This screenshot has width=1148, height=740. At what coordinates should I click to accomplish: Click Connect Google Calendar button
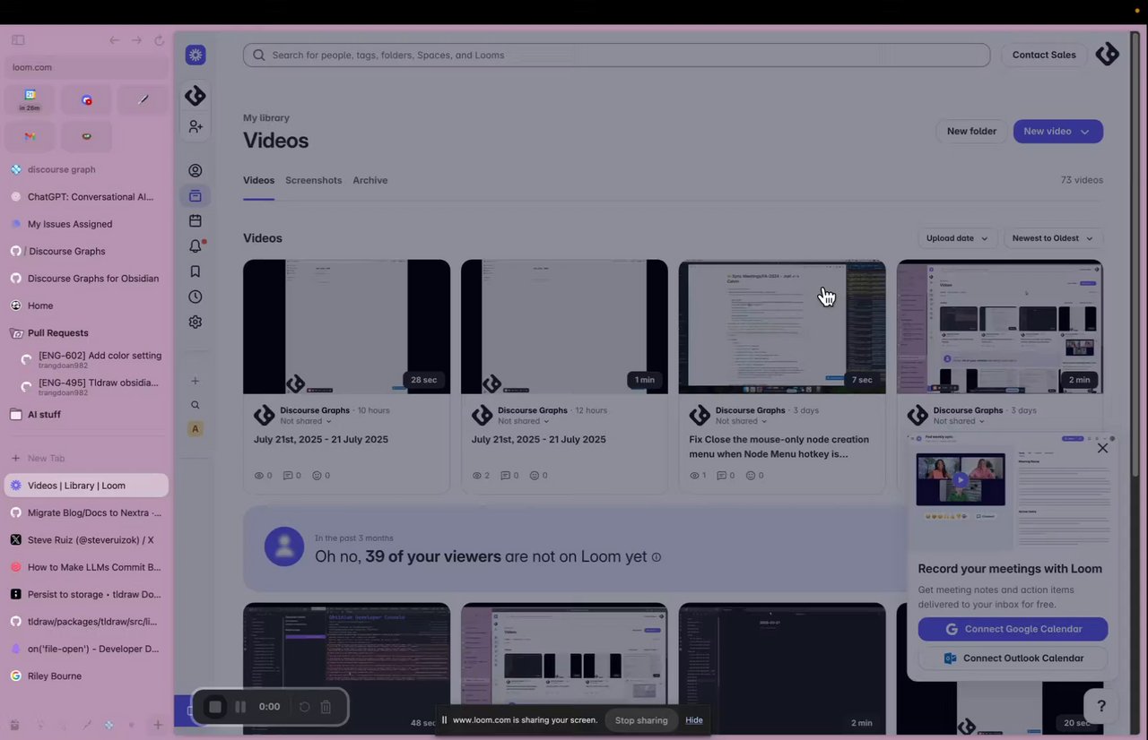[x=1013, y=629]
